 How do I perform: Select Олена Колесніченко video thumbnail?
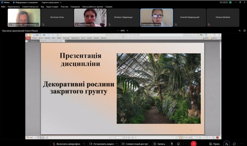click(x=157, y=18)
